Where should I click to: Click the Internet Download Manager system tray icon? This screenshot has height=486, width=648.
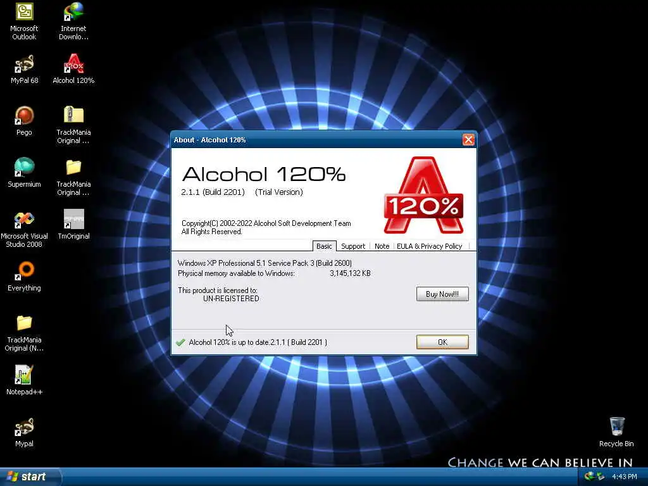coord(589,477)
